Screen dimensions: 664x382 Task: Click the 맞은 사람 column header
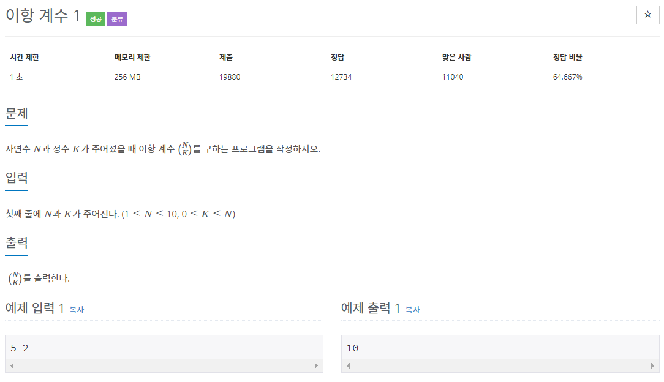(x=456, y=57)
